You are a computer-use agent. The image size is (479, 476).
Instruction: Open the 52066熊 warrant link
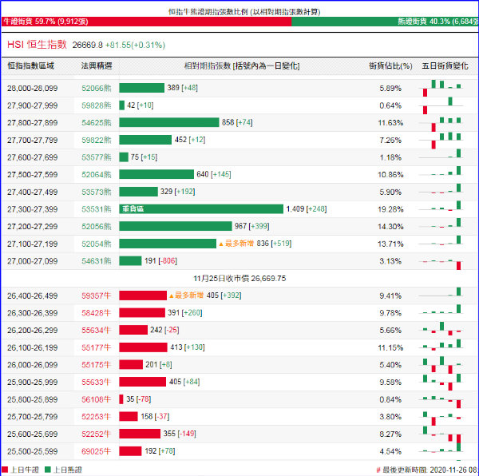97,89
